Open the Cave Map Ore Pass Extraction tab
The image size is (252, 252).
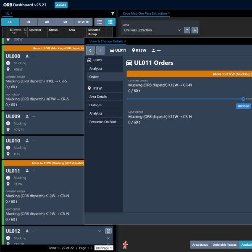click(144, 13)
